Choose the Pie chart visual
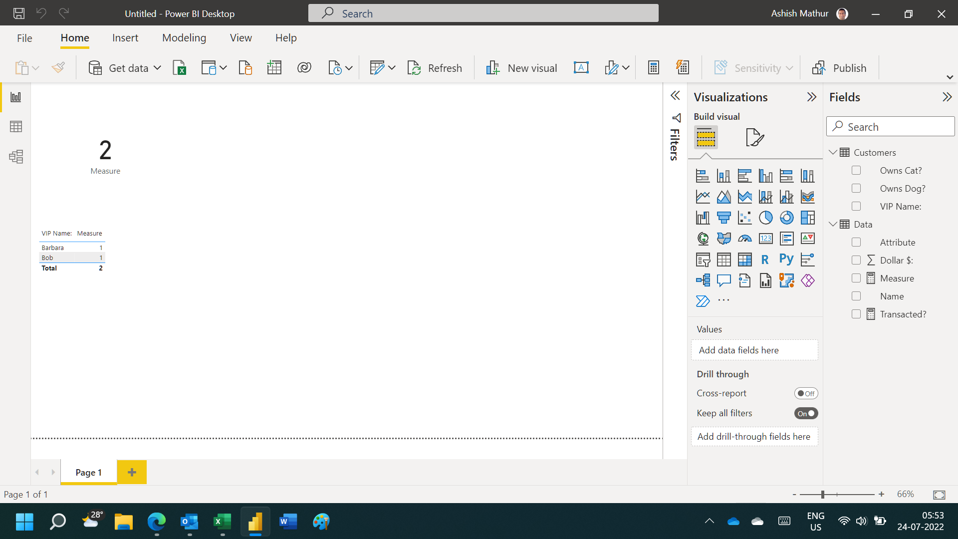 (765, 218)
